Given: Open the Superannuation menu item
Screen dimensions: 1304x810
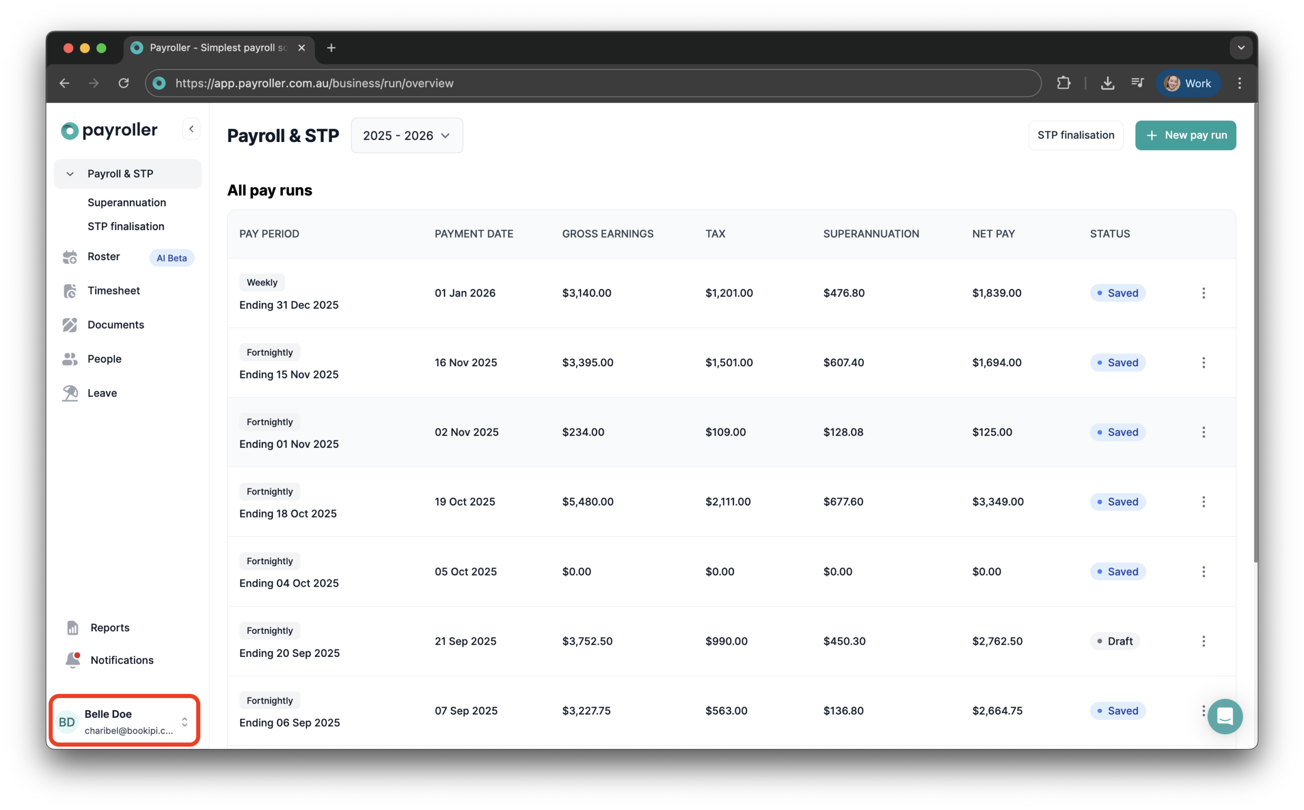Looking at the screenshot, I should (x=126, y=202).
